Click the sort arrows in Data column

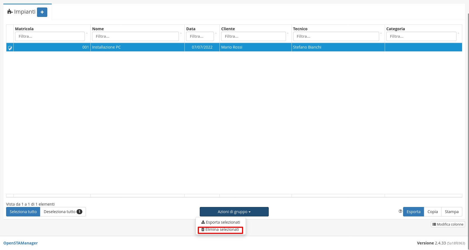pyautogui.click(x=216, y=33)
